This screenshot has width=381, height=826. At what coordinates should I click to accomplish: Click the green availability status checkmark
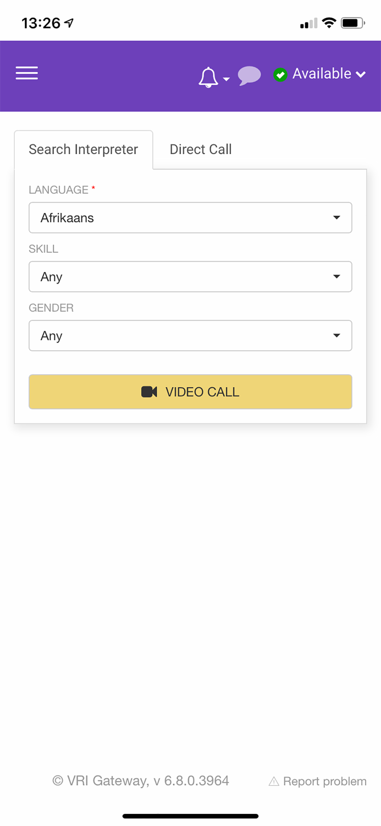(280, 74)
